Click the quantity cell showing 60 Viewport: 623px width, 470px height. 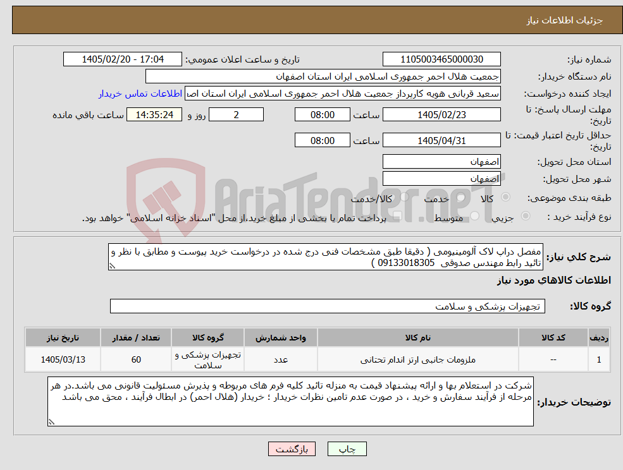pos(136,359)
